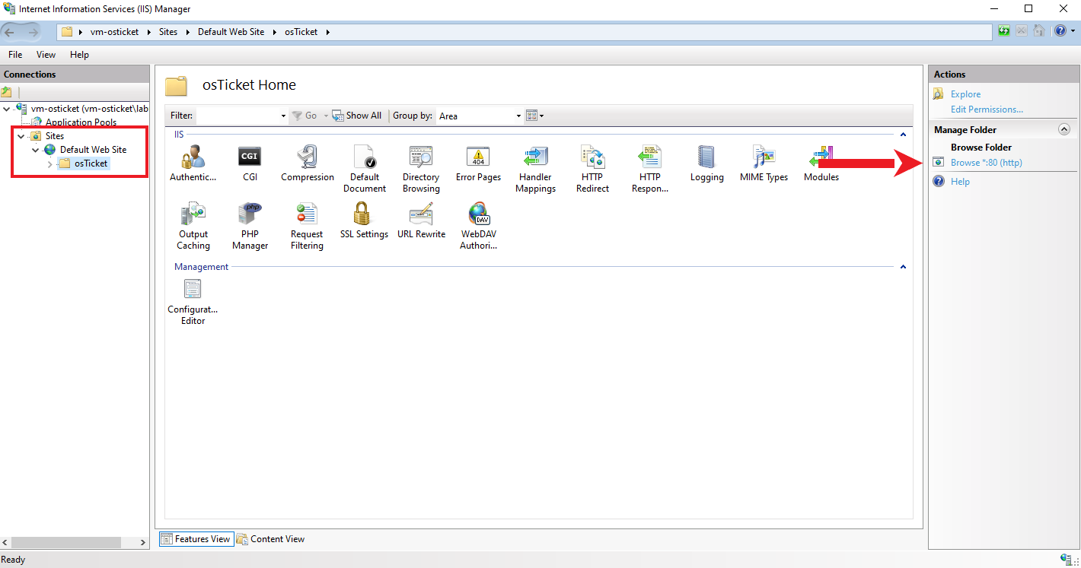Open the Default Document feature
This screenshot has height=568, width=1081.
[364, 169]
